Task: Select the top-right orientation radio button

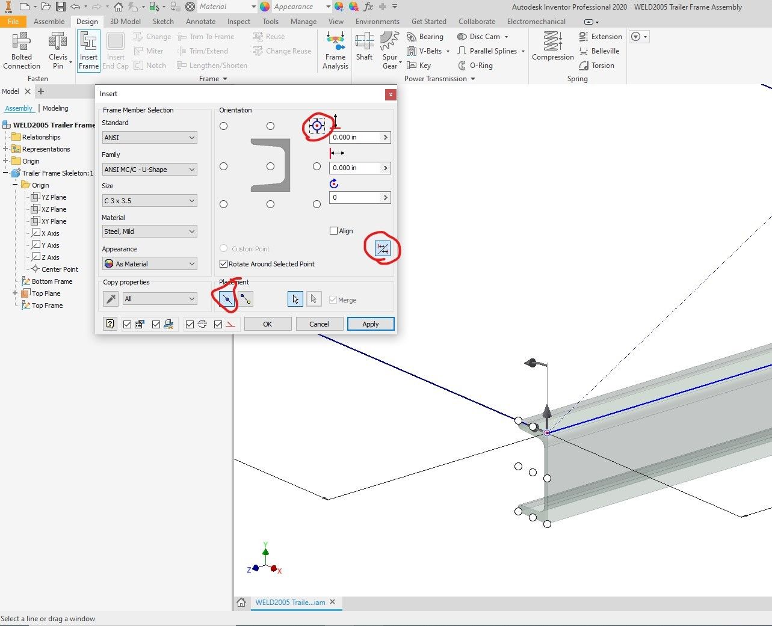Action: 317,126
